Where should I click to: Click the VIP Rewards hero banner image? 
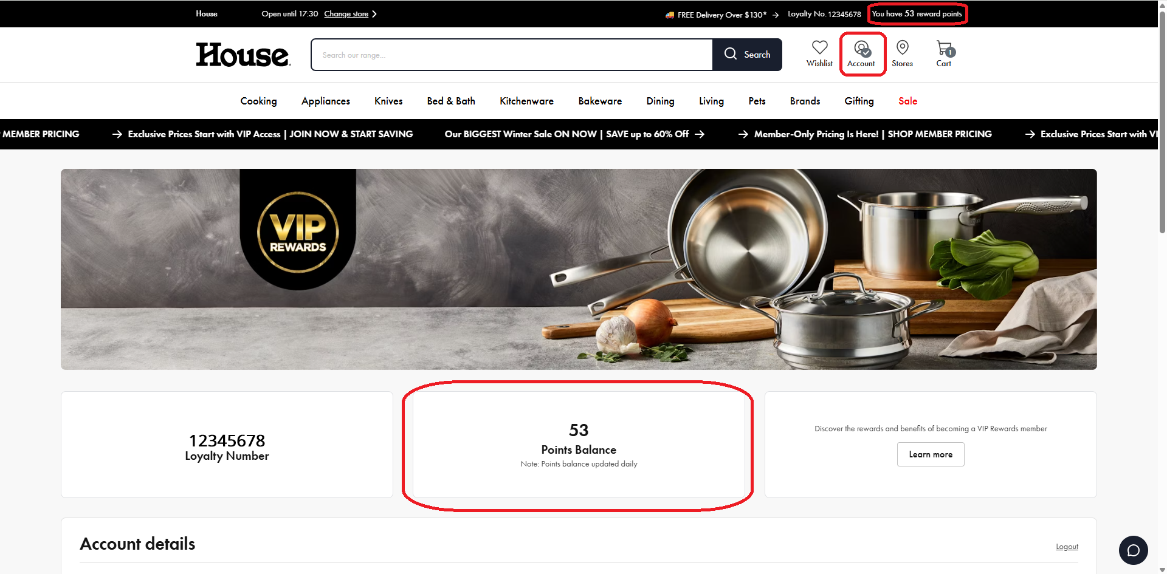579,269
